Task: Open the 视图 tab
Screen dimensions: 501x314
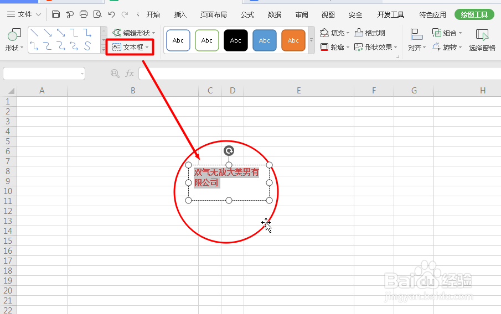Action: [328, 15]
